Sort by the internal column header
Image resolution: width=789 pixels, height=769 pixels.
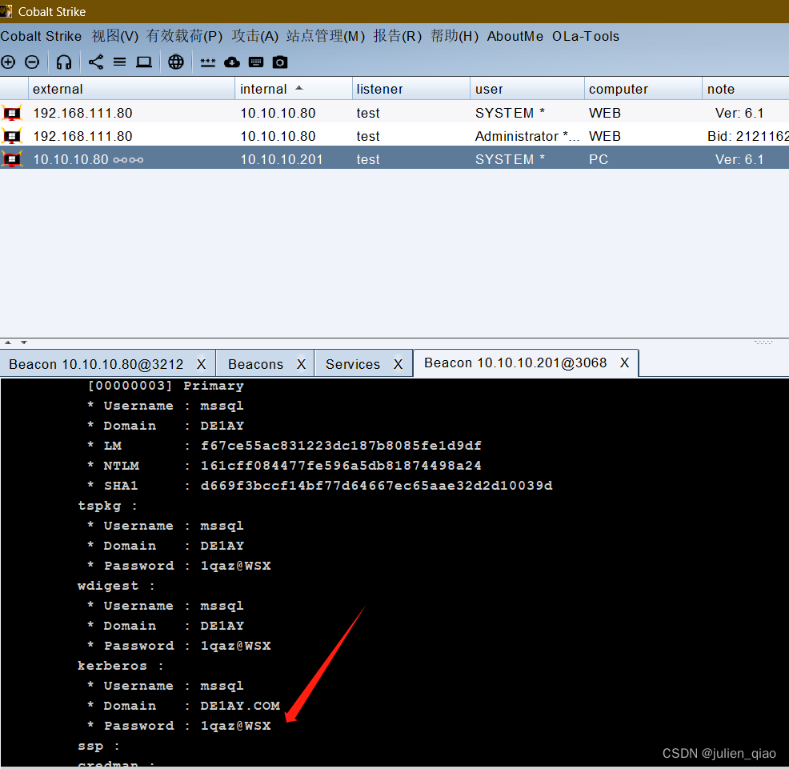point(294,89)
